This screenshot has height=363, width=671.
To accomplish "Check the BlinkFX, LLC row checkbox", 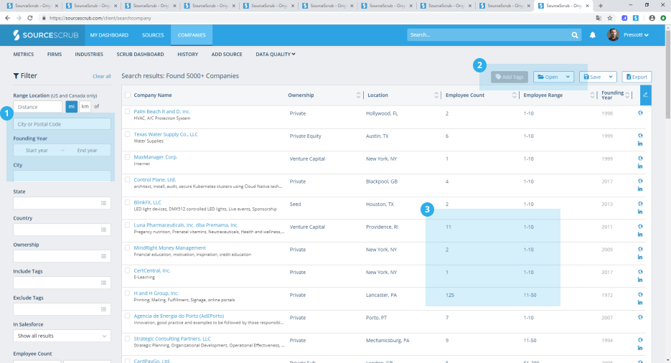I will 127,202.
